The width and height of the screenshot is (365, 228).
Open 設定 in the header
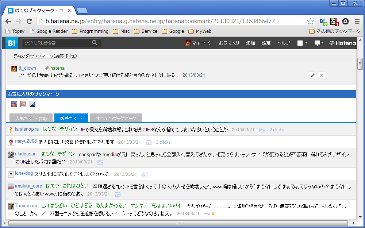pos(266,43)
